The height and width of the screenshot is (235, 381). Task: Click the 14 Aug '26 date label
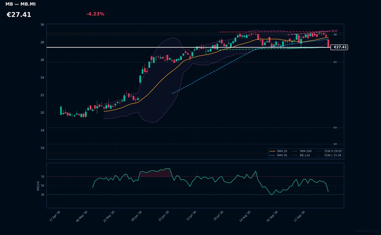245,216
